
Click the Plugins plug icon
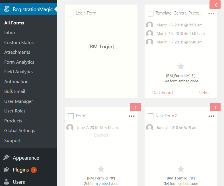pos(7,170)
